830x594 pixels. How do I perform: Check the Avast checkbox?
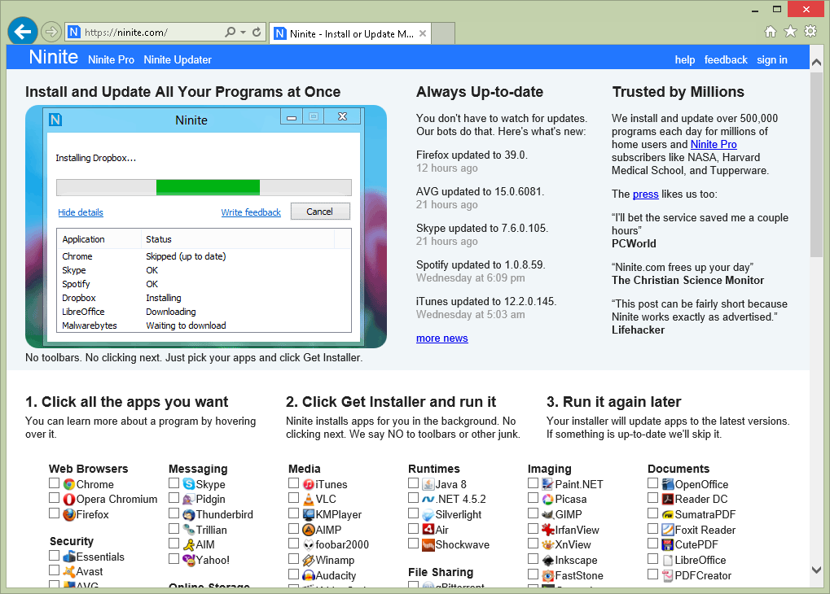coord(54,570)
